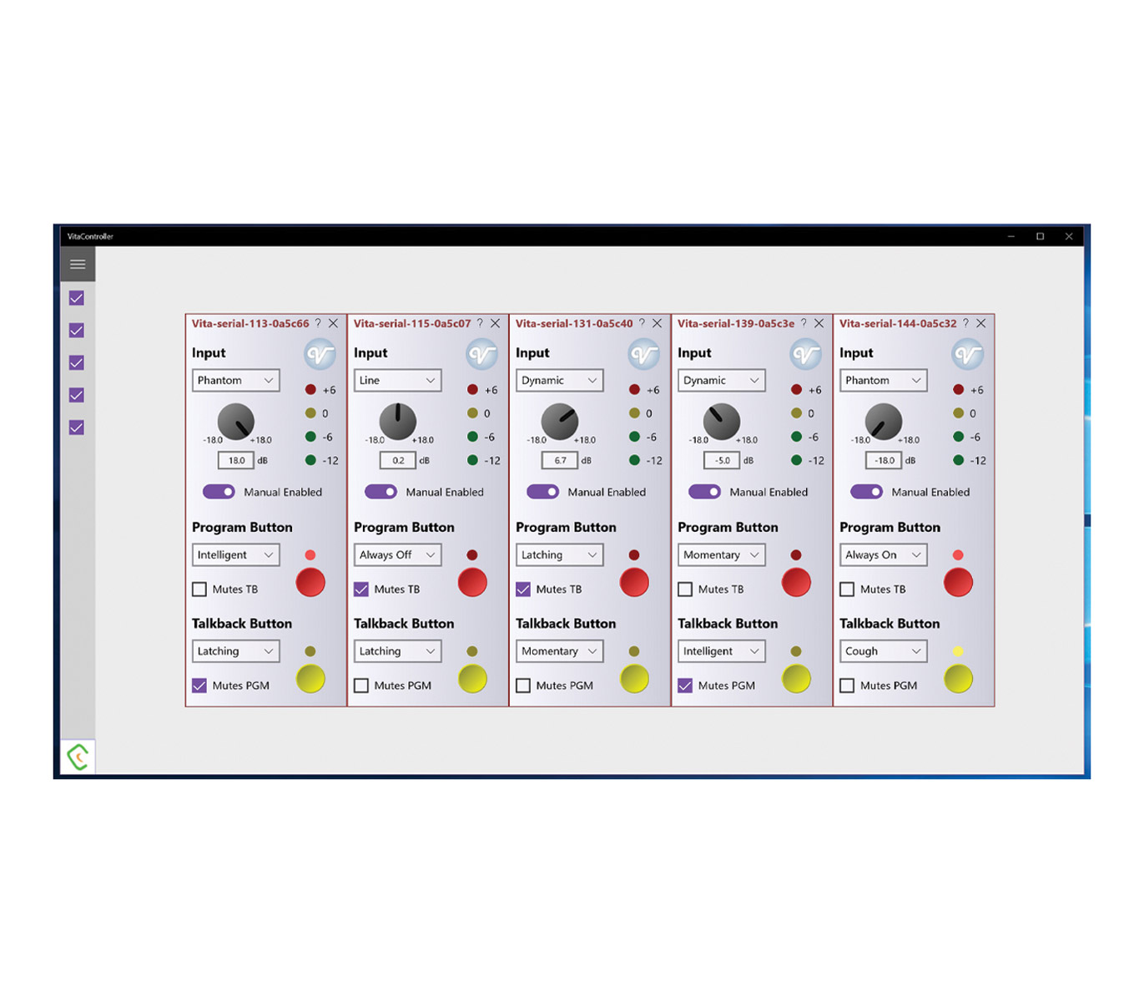Viewport: 1144px width, 1002px height.
Task: Click help icon on Vita-serial-113-0a5c66 panel
Action: click(x=318, y=323)
